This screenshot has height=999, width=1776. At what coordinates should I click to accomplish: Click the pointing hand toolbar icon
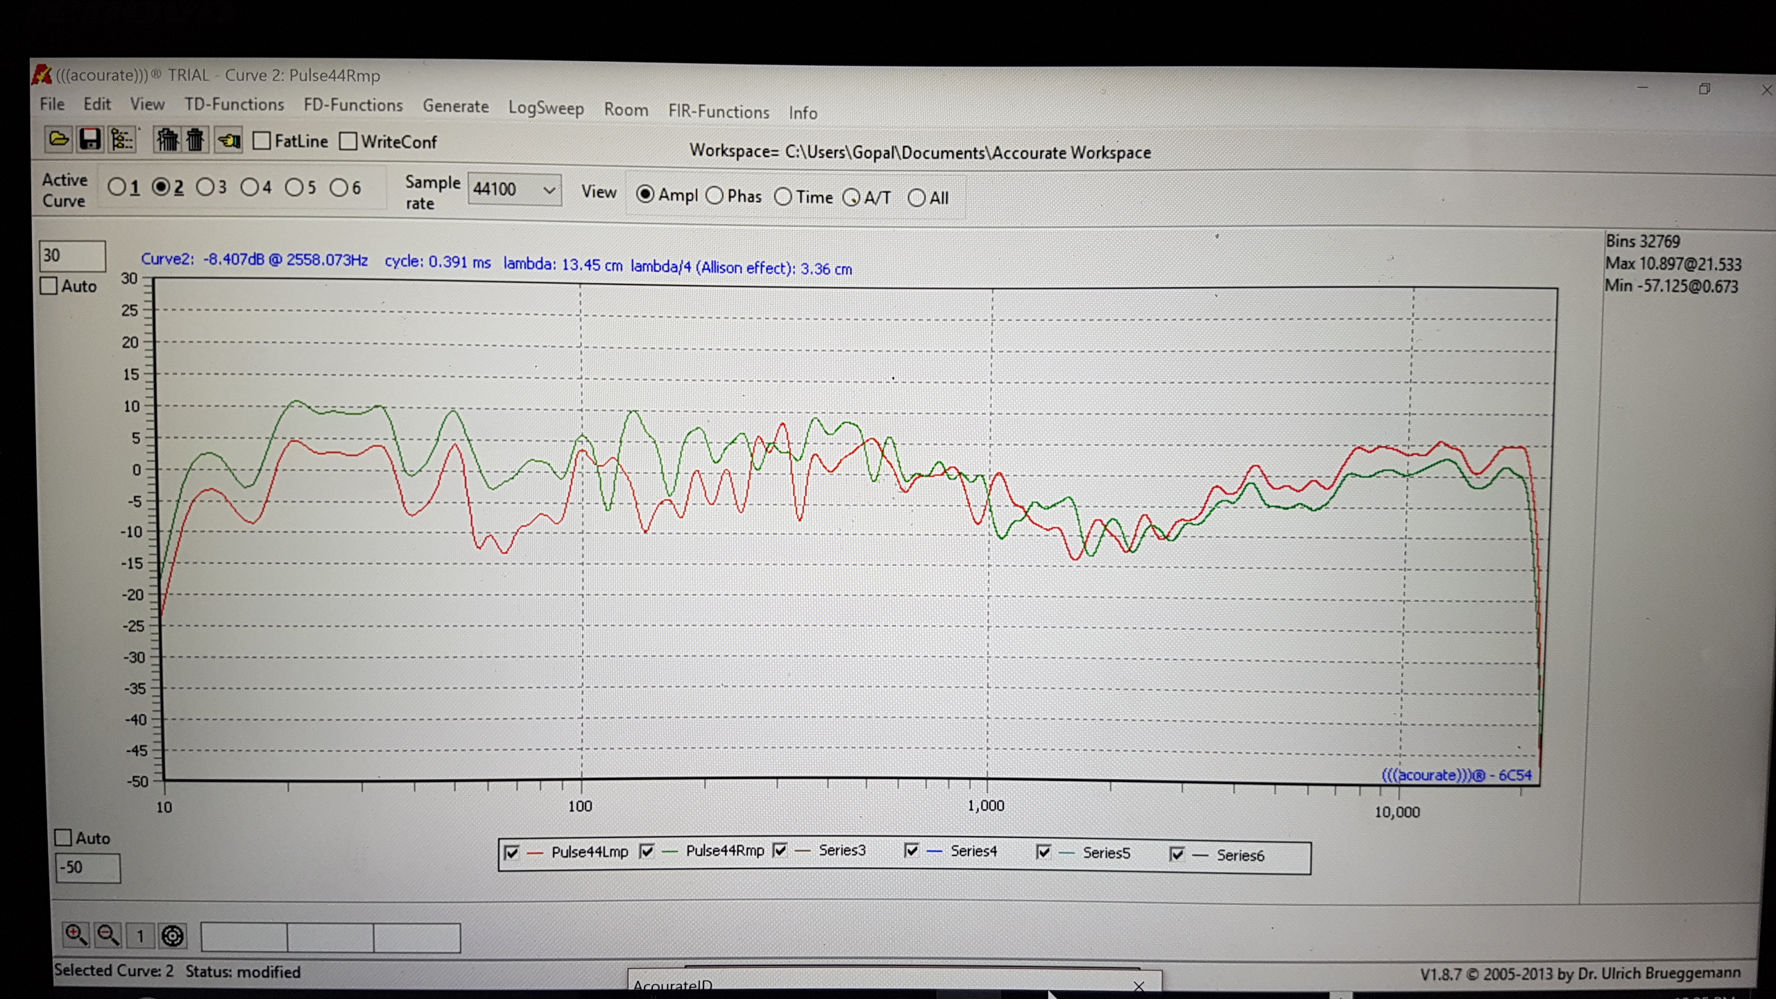click(x=228, y=141)
